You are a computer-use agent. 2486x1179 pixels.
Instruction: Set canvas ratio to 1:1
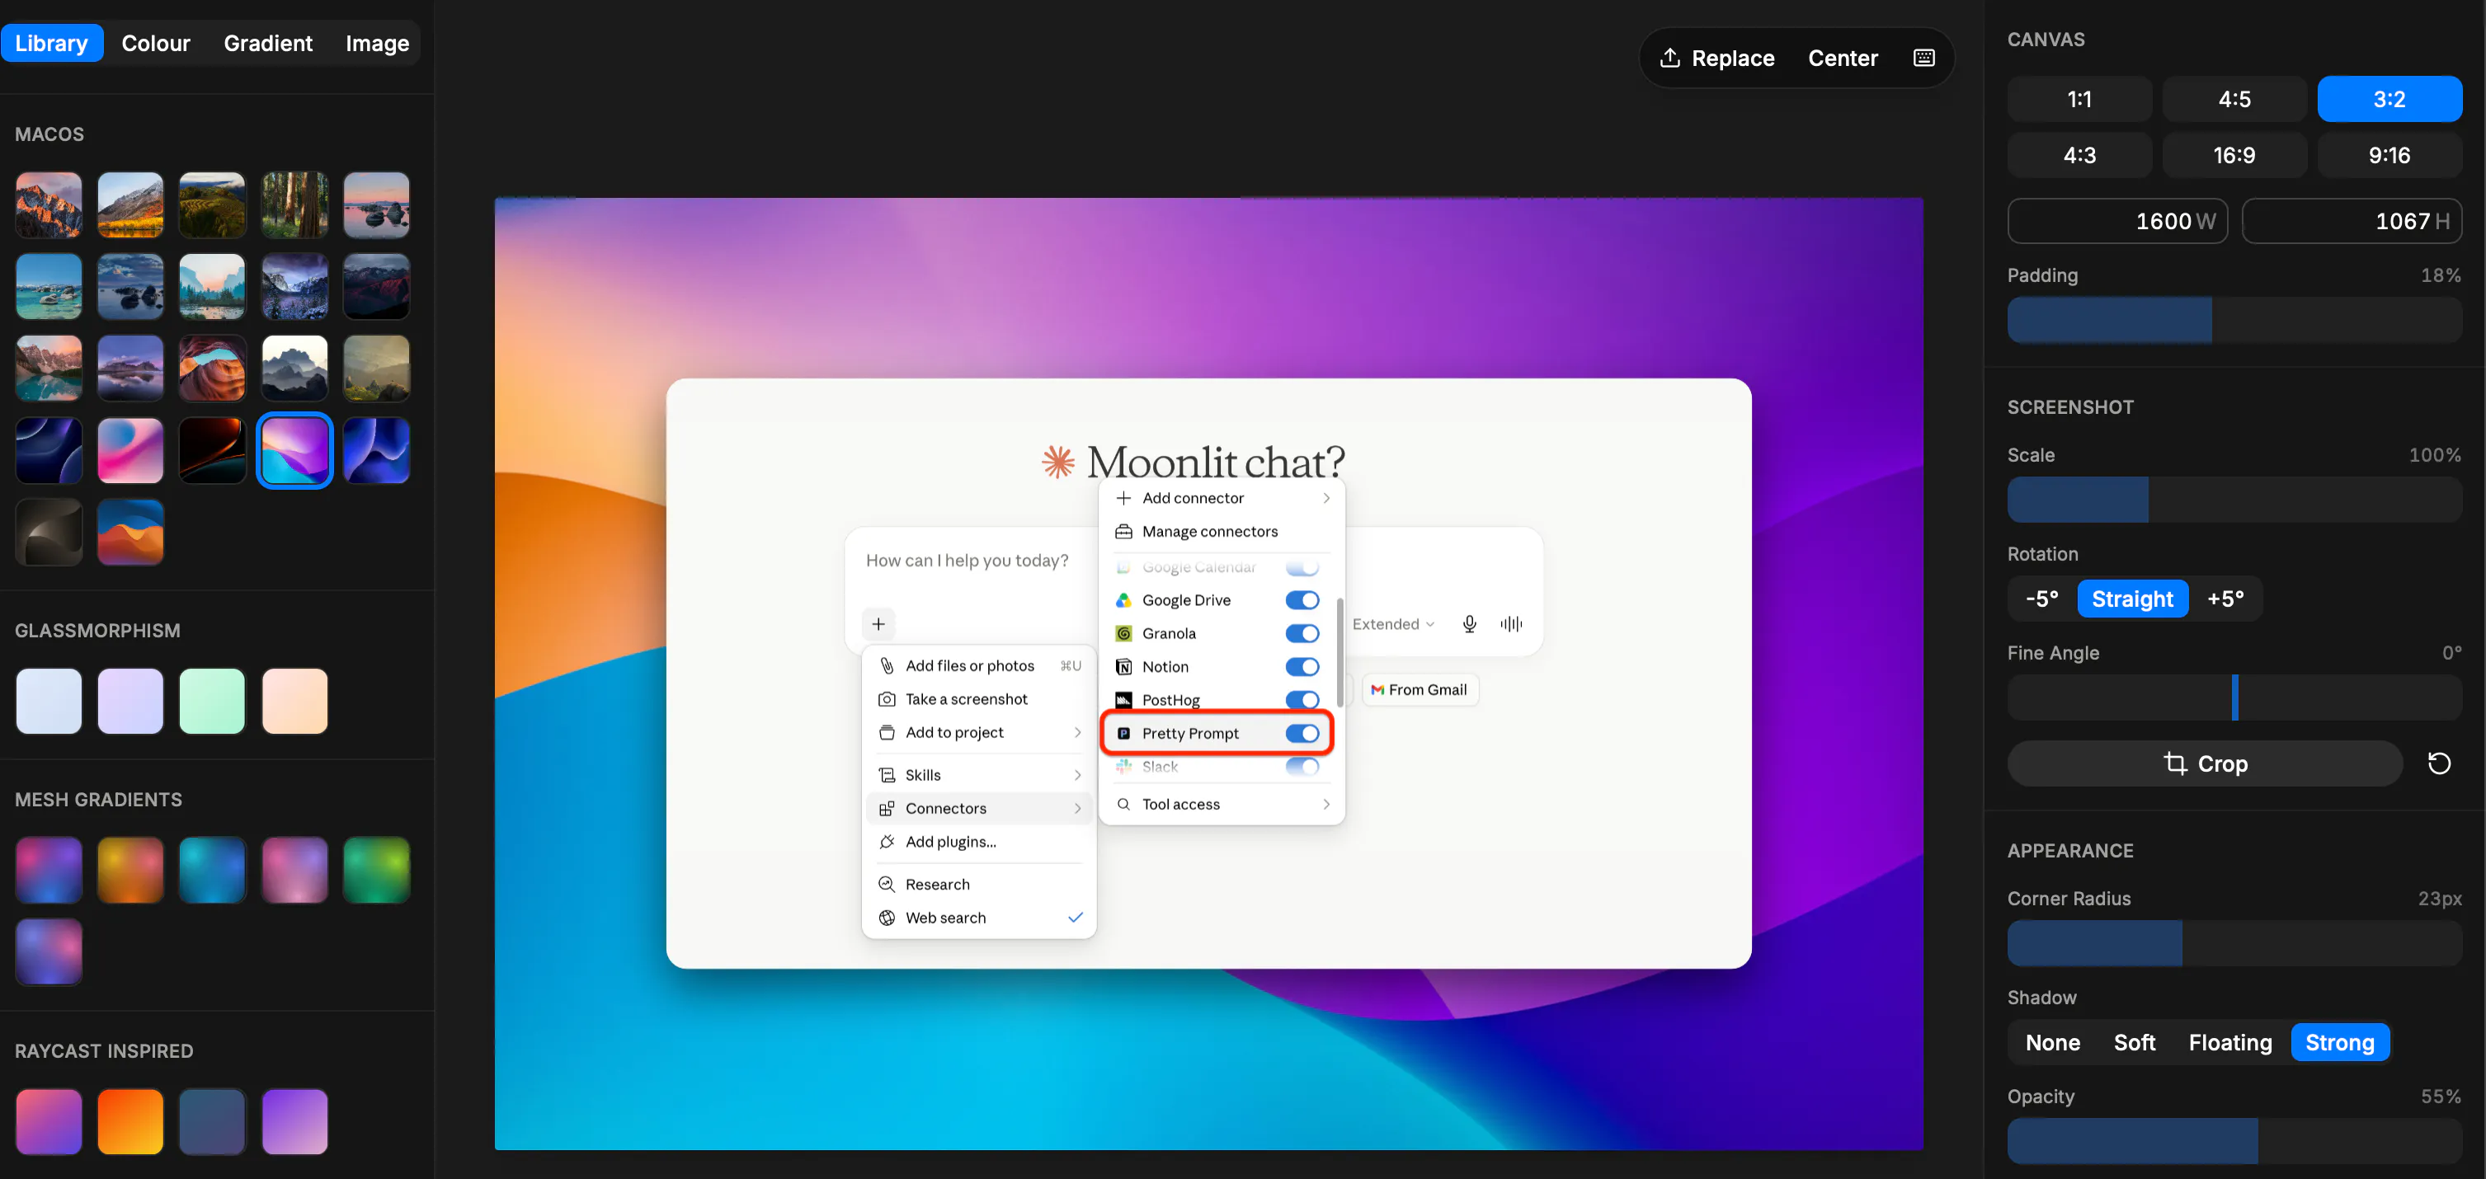(2079, 98)
